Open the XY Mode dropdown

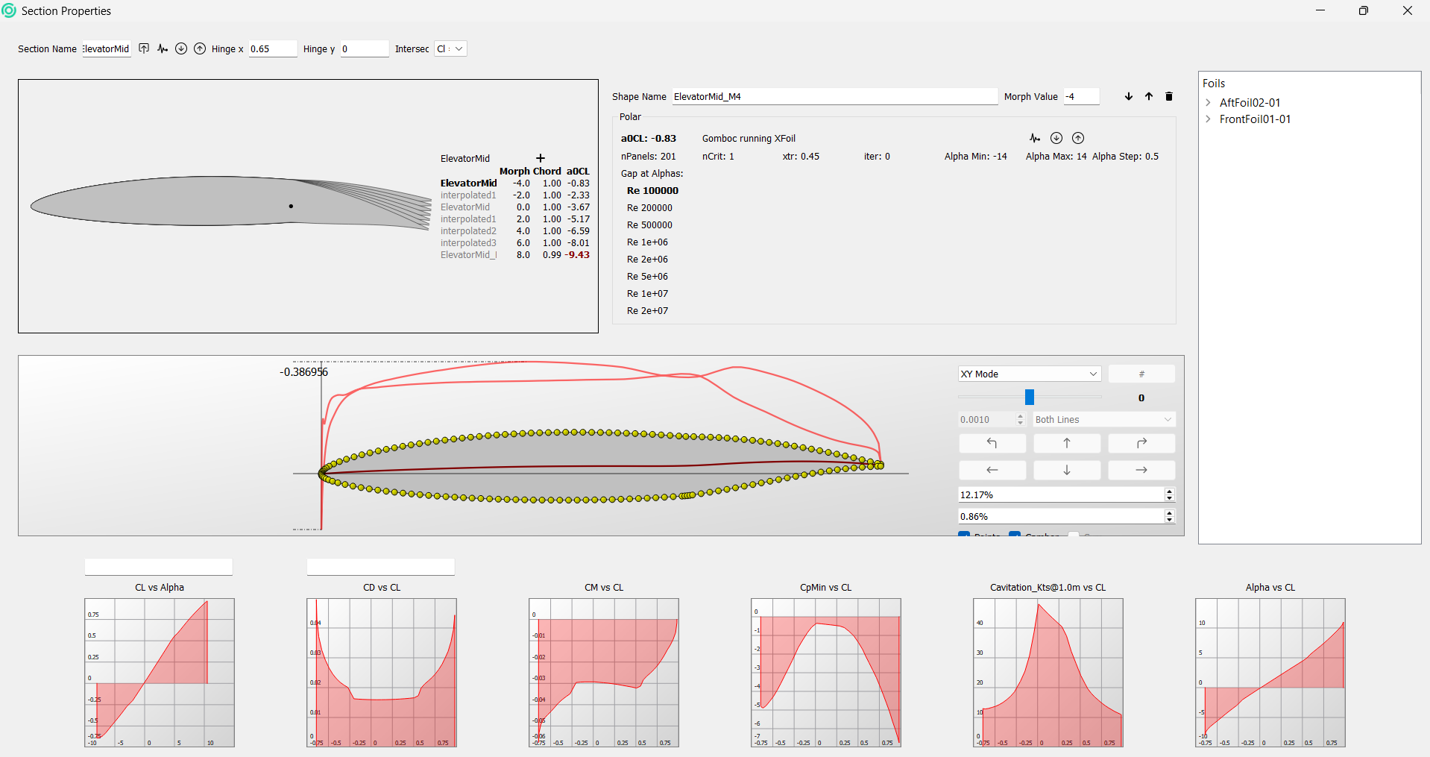tap(1029, 374)
